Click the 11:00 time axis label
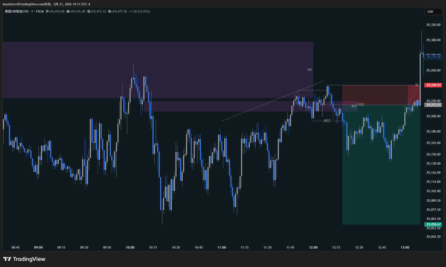The image size is (446, 267). click(x=222, y=247)
